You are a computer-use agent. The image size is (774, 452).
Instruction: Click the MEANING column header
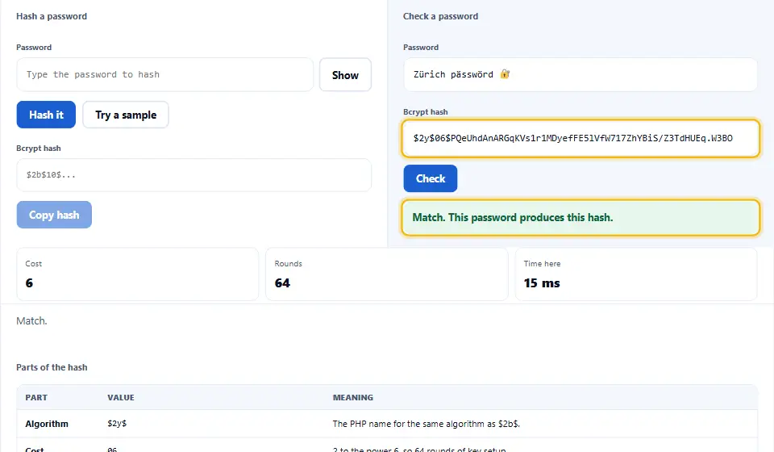tap(353, 398)
